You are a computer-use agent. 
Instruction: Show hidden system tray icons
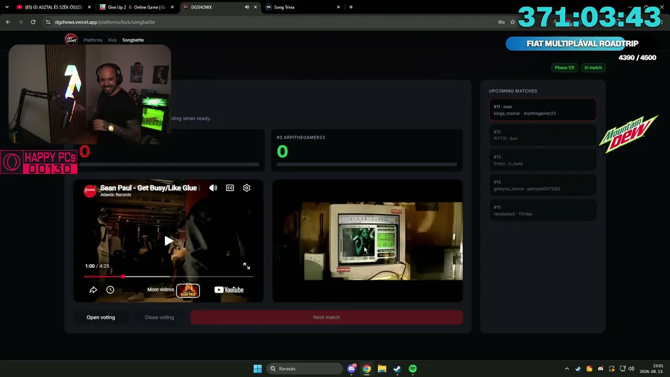[567, 369]
